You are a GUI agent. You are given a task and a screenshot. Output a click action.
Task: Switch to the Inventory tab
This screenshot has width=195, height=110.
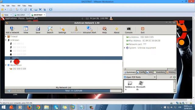click(159, 72)
